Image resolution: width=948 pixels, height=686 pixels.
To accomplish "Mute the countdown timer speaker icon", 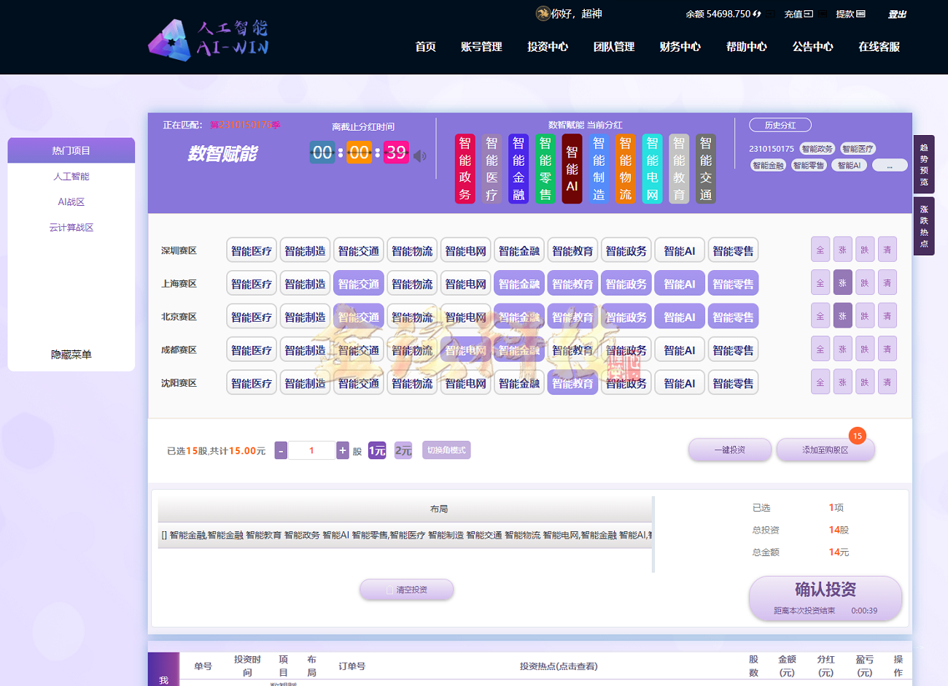I will click(419, 155).
